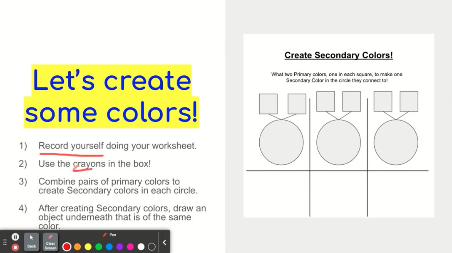Click the Pen tool label
Screen dimensions: 452x253
coord(109,235)
